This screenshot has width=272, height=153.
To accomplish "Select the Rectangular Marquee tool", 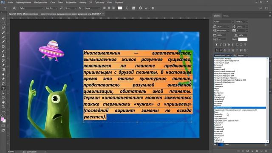I will point(3,23).
